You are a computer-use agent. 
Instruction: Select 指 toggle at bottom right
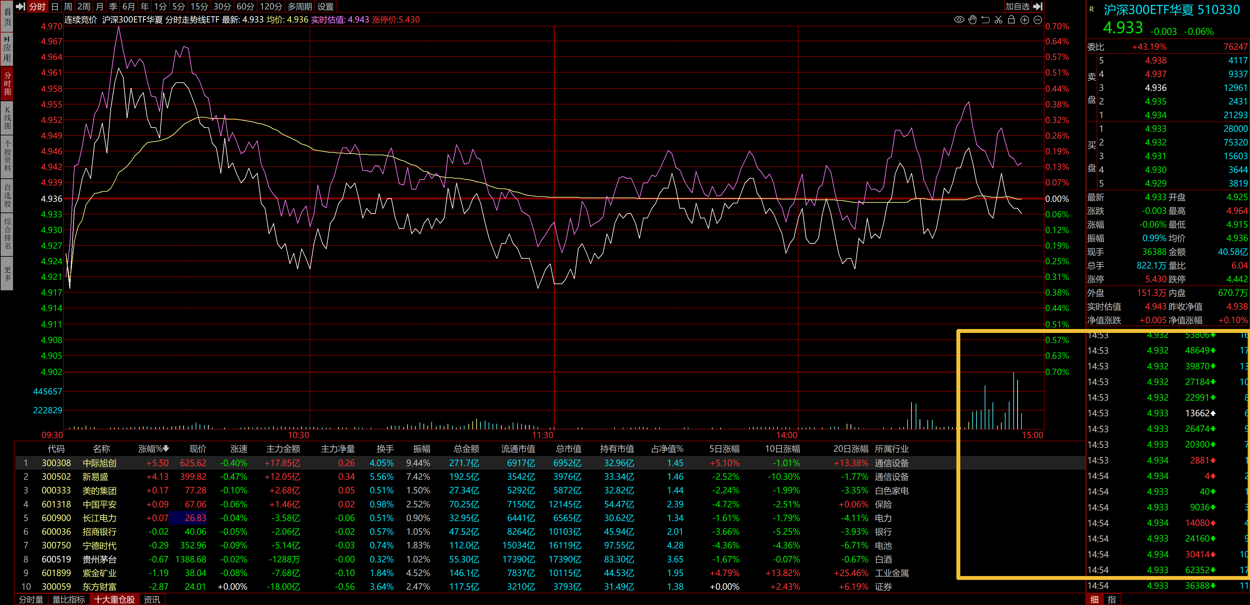pyautogui.click(x=1111, y=600)
